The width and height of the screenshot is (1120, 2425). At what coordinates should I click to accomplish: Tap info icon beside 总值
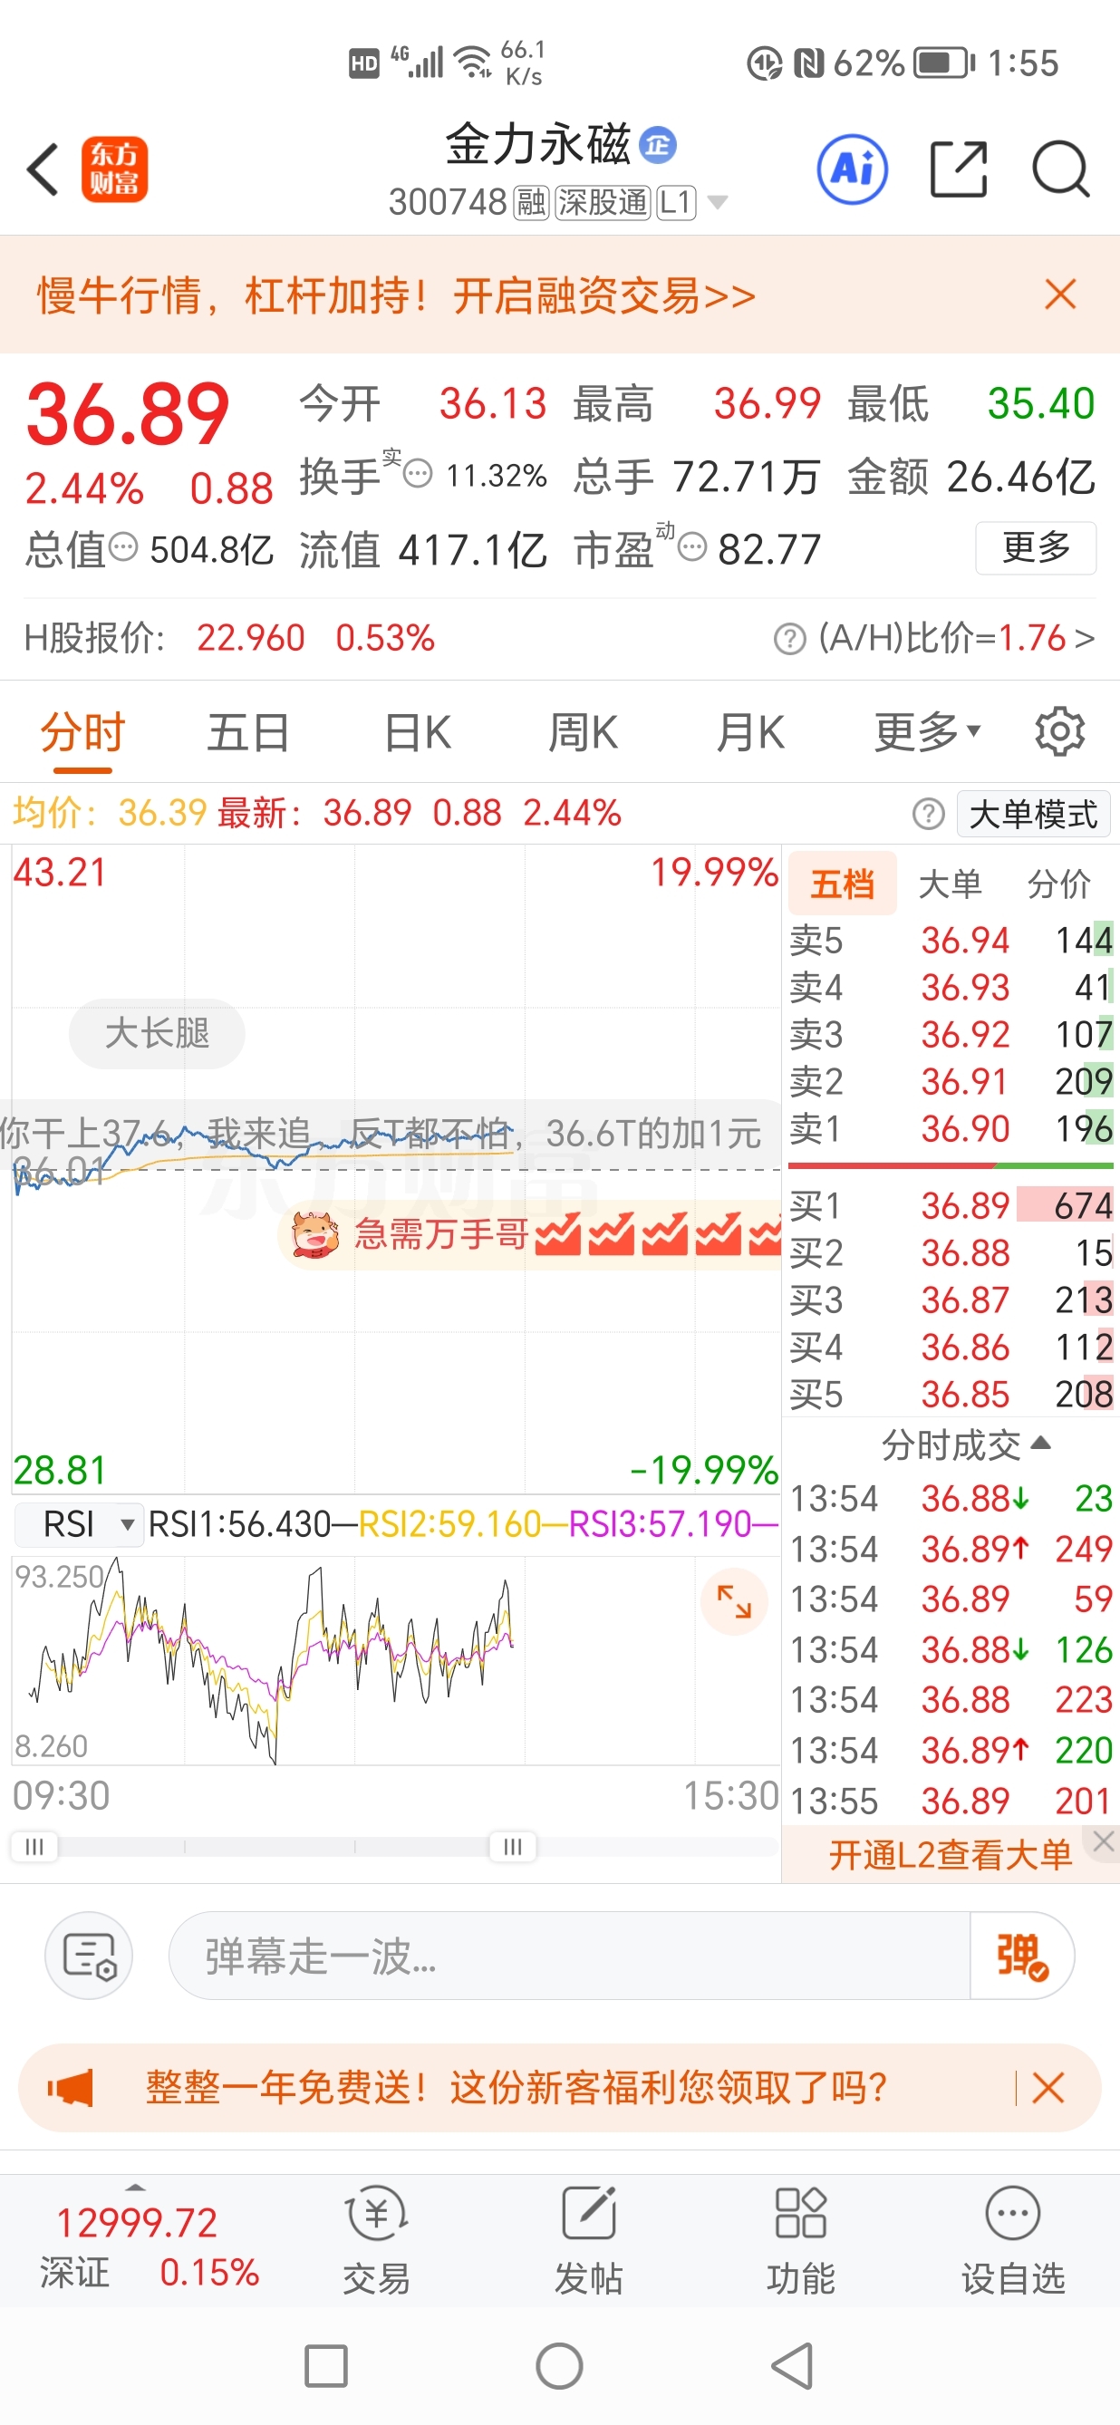point(123,546)
